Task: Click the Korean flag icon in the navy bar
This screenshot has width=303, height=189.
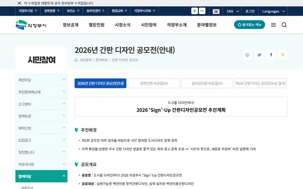Action: pyautogui.click(x=216, y=11)
